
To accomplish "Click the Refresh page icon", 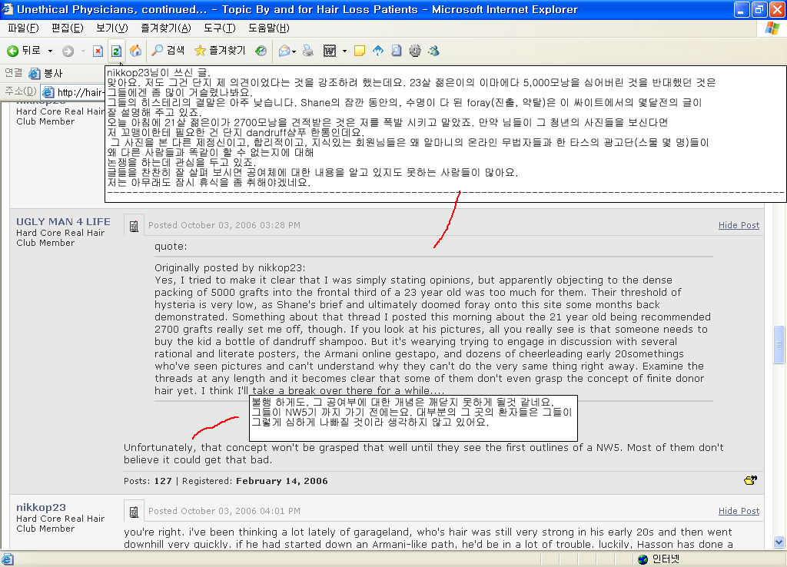I will (x=116, y=51).
